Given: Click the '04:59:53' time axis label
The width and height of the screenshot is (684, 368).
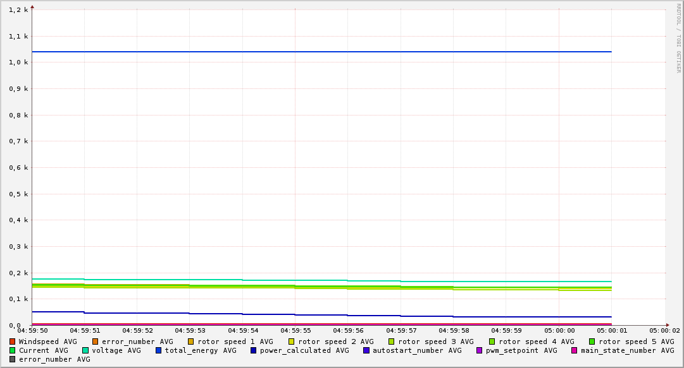Looking at the screenshot, I should click(190, 331).
